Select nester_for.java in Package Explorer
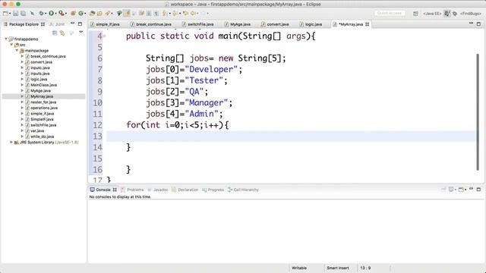Image resolution: width=486 pixels, height=273 pixels. click(43, 102)
